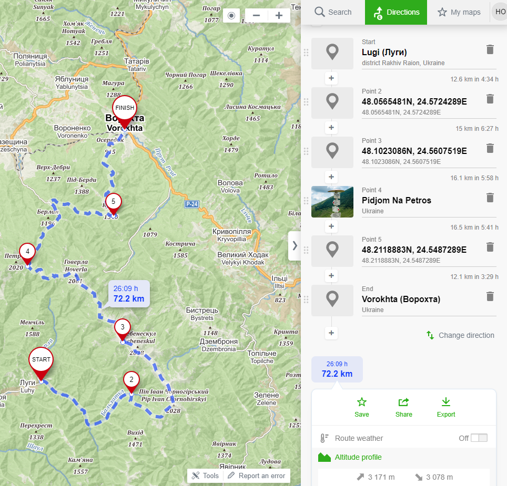Collapse side panel with chevron arrow

(295, 246)
